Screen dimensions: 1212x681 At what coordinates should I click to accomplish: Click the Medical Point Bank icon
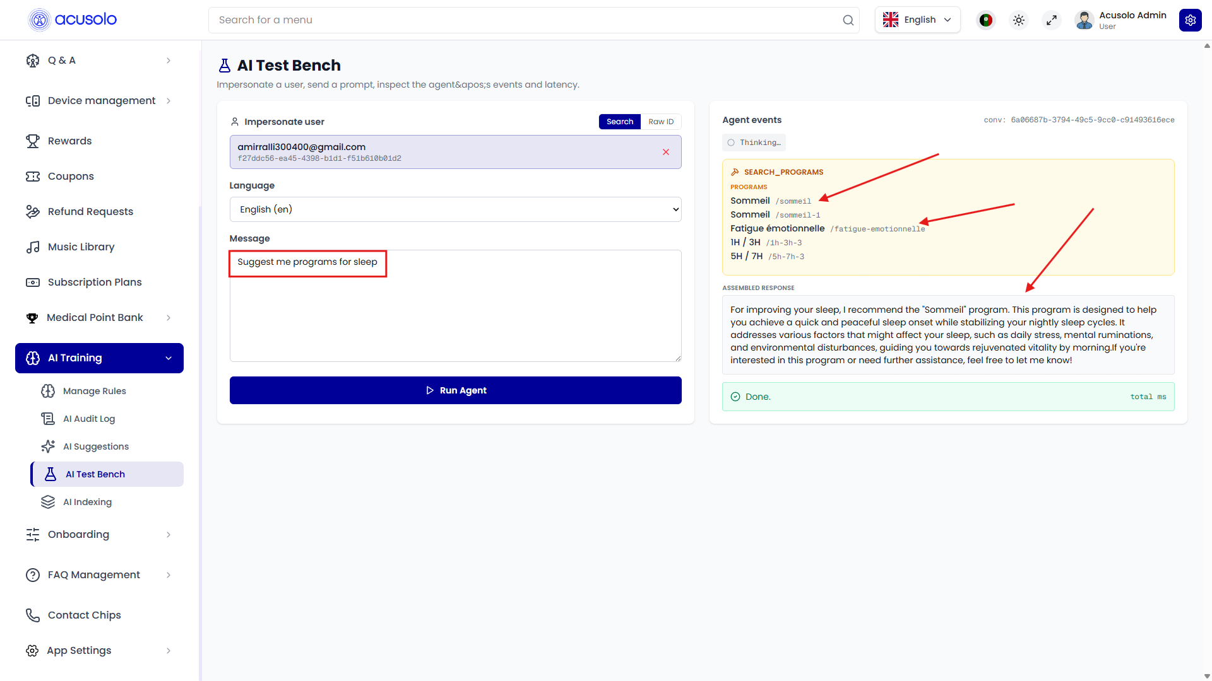[32, 318]
